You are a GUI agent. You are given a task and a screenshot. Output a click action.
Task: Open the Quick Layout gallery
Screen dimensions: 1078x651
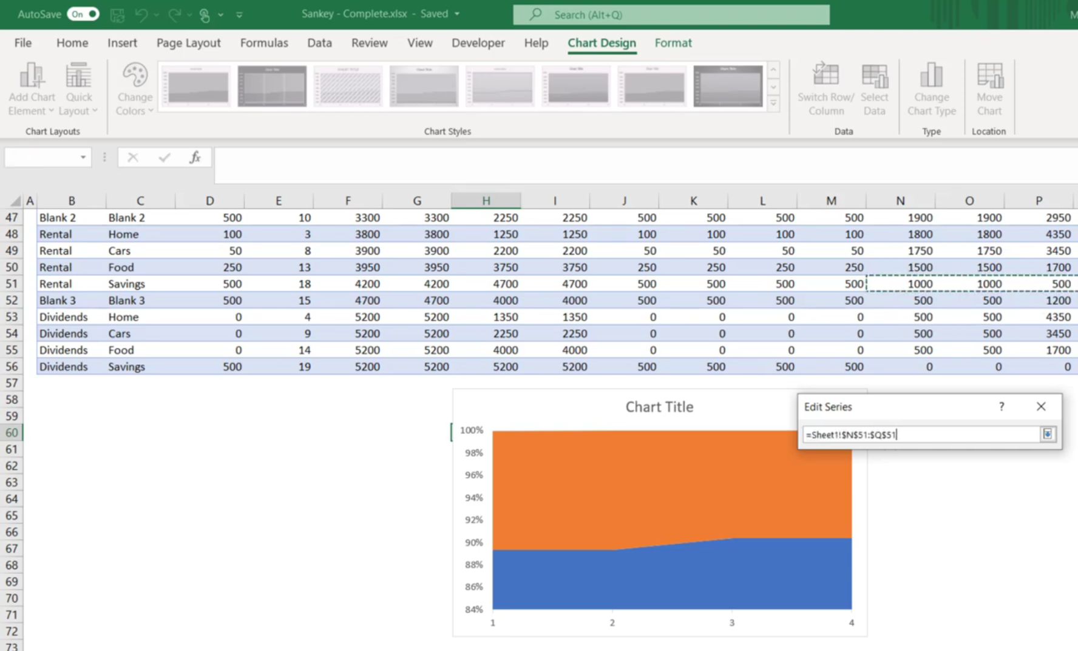tap(78, 89)
